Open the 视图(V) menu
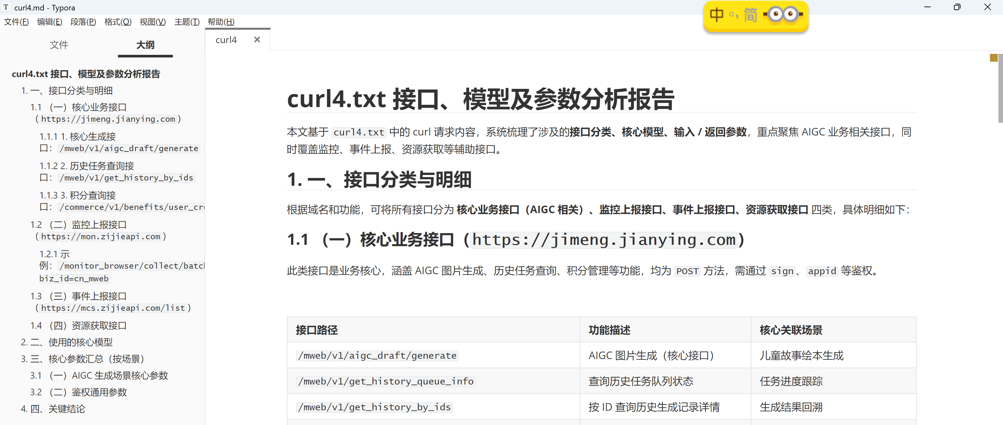 click(153, 22)
